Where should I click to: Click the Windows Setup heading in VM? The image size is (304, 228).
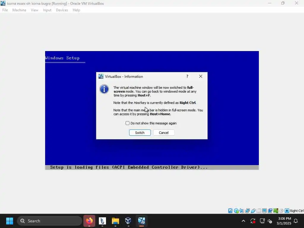click(x=62, y=58)
